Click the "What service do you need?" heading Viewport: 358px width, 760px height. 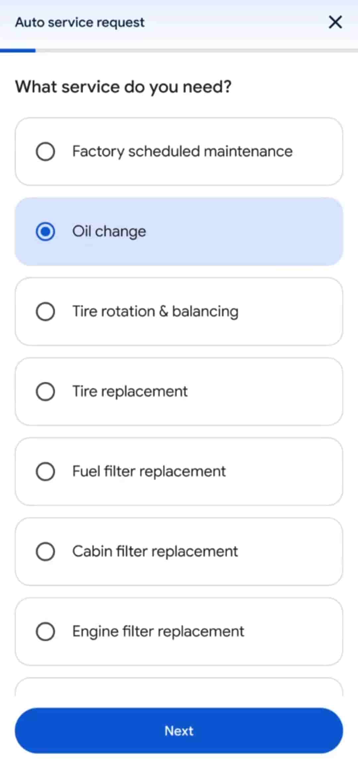[123, 87]
